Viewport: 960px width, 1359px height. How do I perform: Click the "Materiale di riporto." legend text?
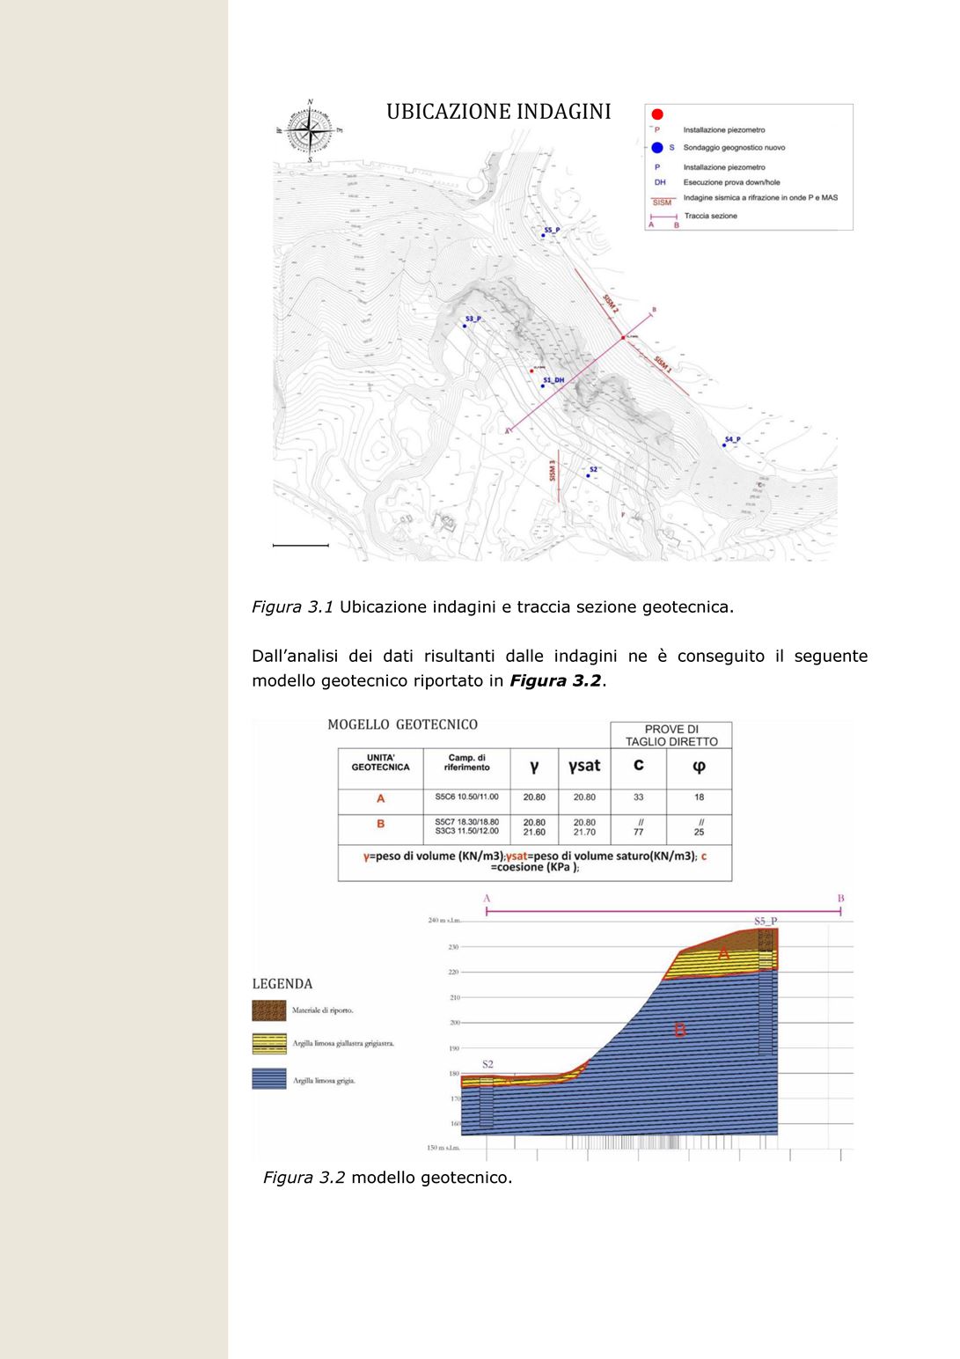click(323, 1010)
